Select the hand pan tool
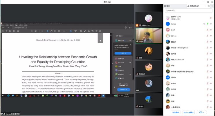The image size is (215, 116). (51, 31)
